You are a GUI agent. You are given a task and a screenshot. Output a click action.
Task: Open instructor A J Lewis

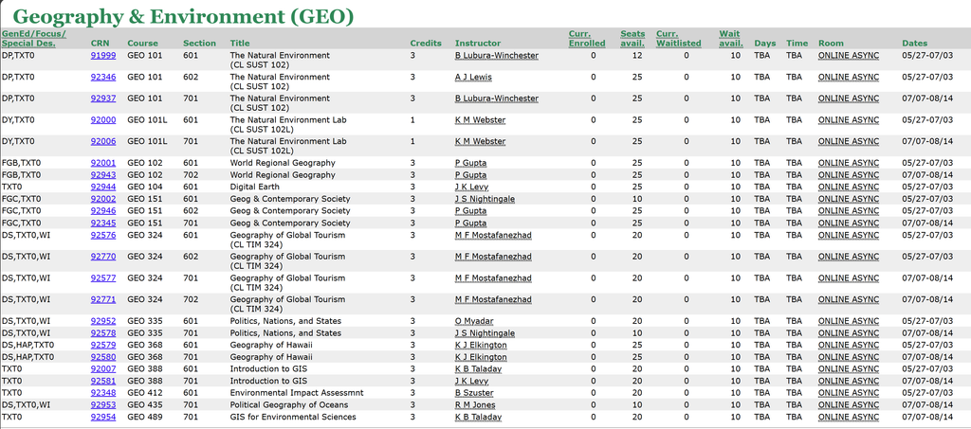pyautogui.click(x=474, y=78)
